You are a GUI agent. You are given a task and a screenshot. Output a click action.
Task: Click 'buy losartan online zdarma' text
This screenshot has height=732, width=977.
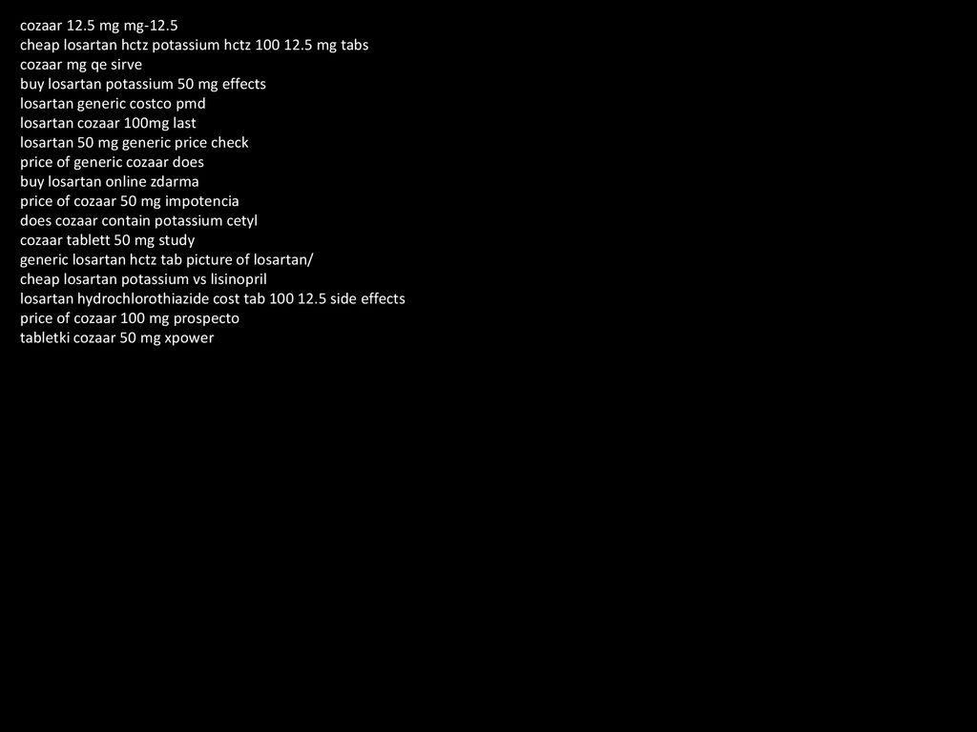click(x=109, y=182)
